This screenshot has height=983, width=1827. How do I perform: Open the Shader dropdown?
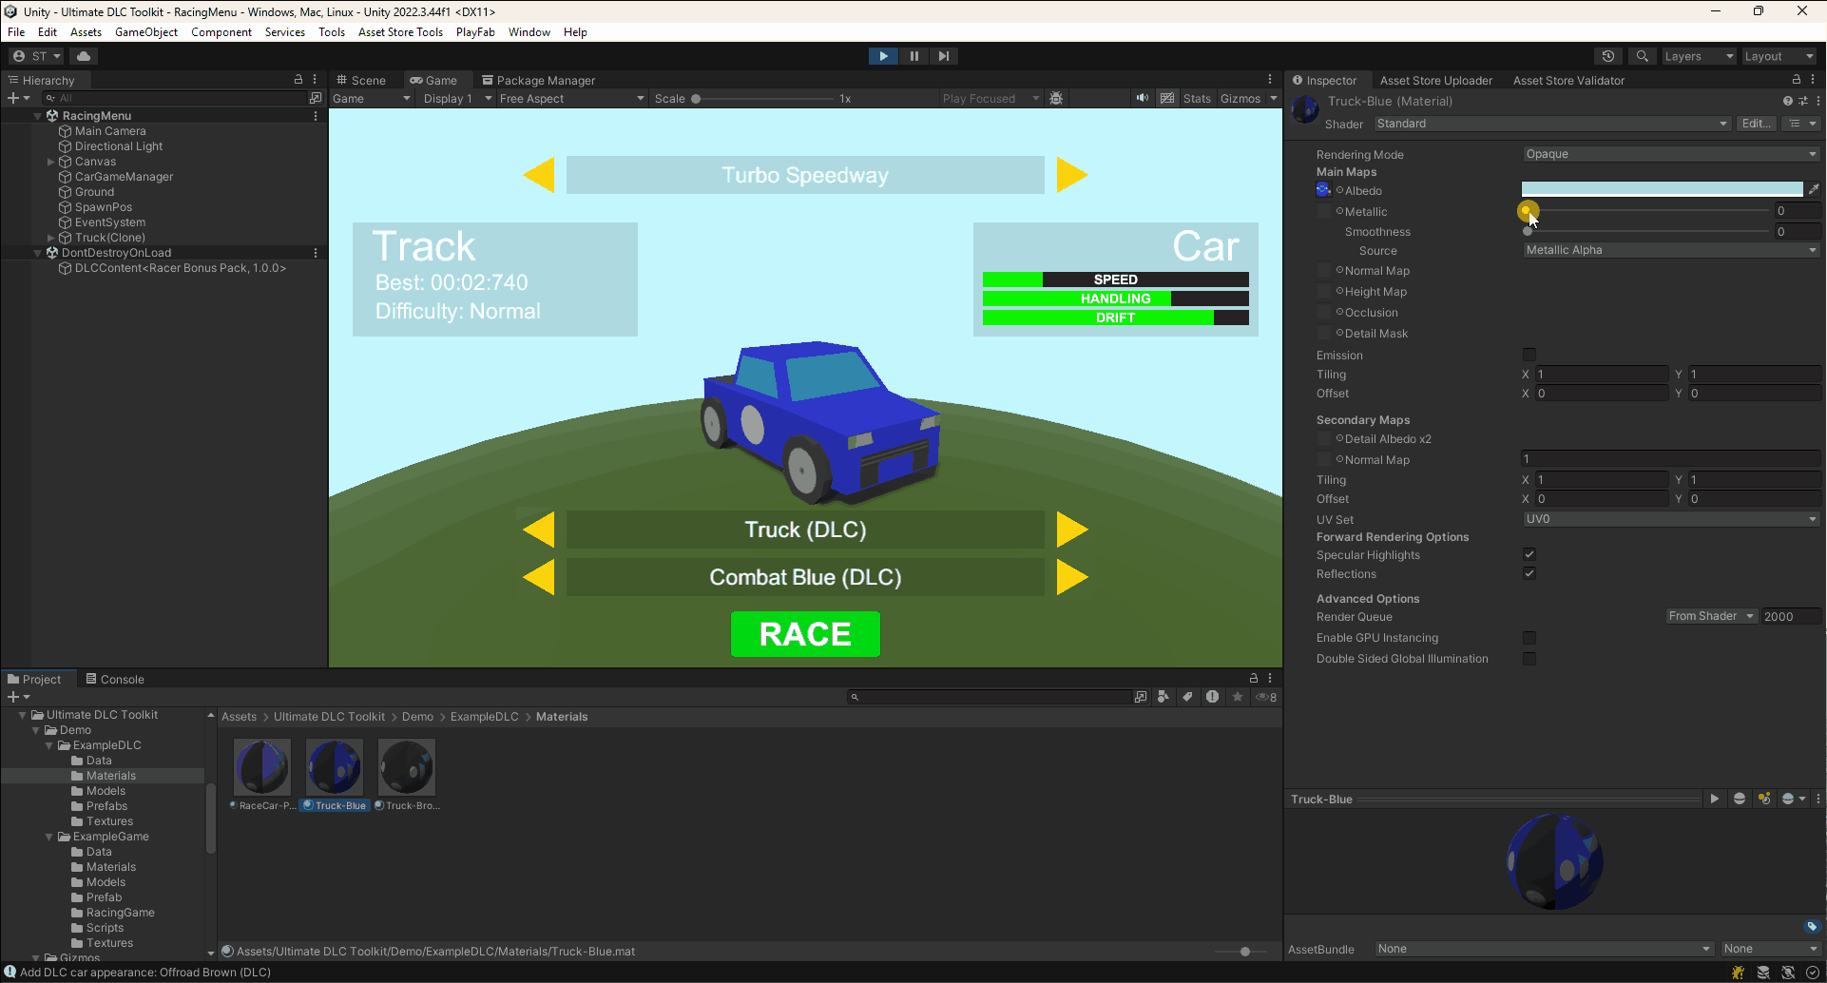click(1550, 124)
